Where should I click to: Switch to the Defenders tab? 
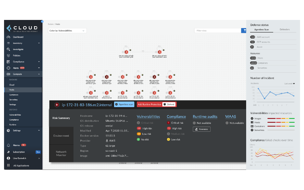pos(284,30)
